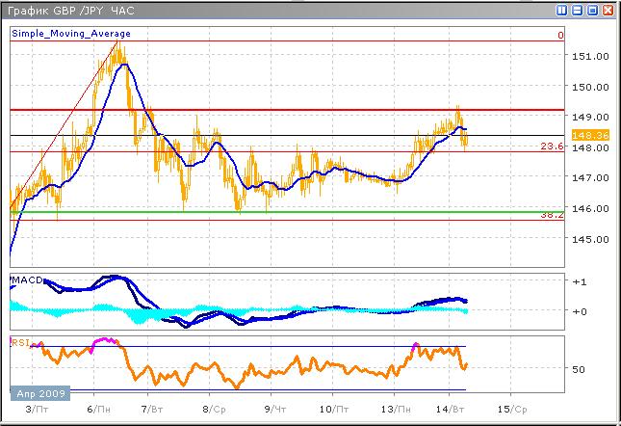Screen dimensions: 621x426
Task: Select the RSI indicator label
Action: [x=19, y=342]
